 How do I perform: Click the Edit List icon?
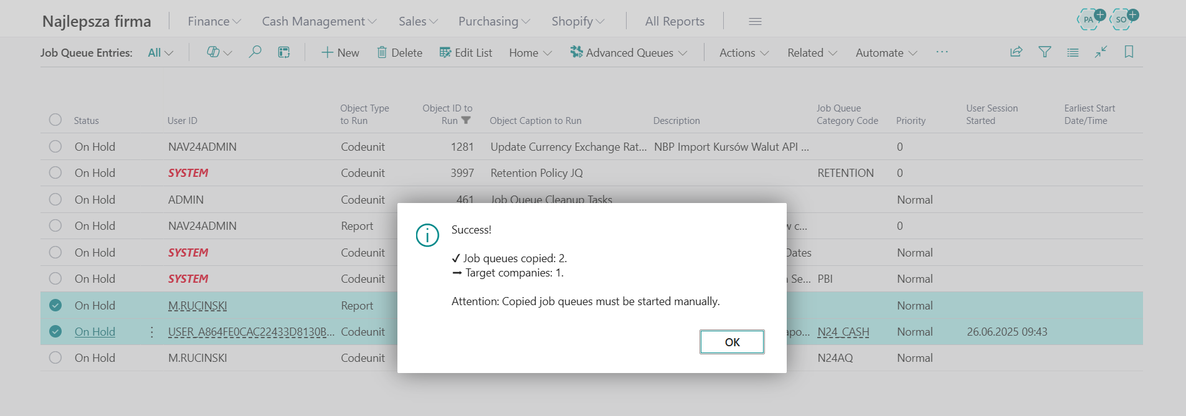tap(445, 52)
